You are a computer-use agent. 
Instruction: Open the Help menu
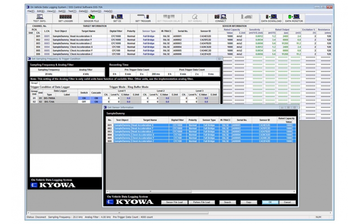(108, 11)
